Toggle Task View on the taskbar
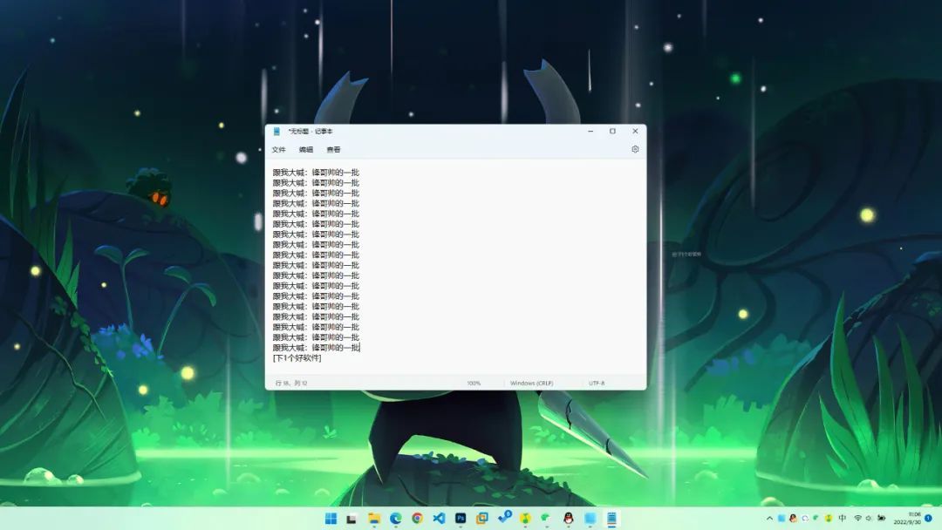The height and width of the screenshot is (530, 942). click(350, 519)
